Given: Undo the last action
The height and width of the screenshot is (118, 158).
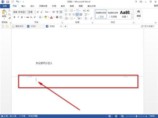Looking at the screenshot, I should coord(17,2).
